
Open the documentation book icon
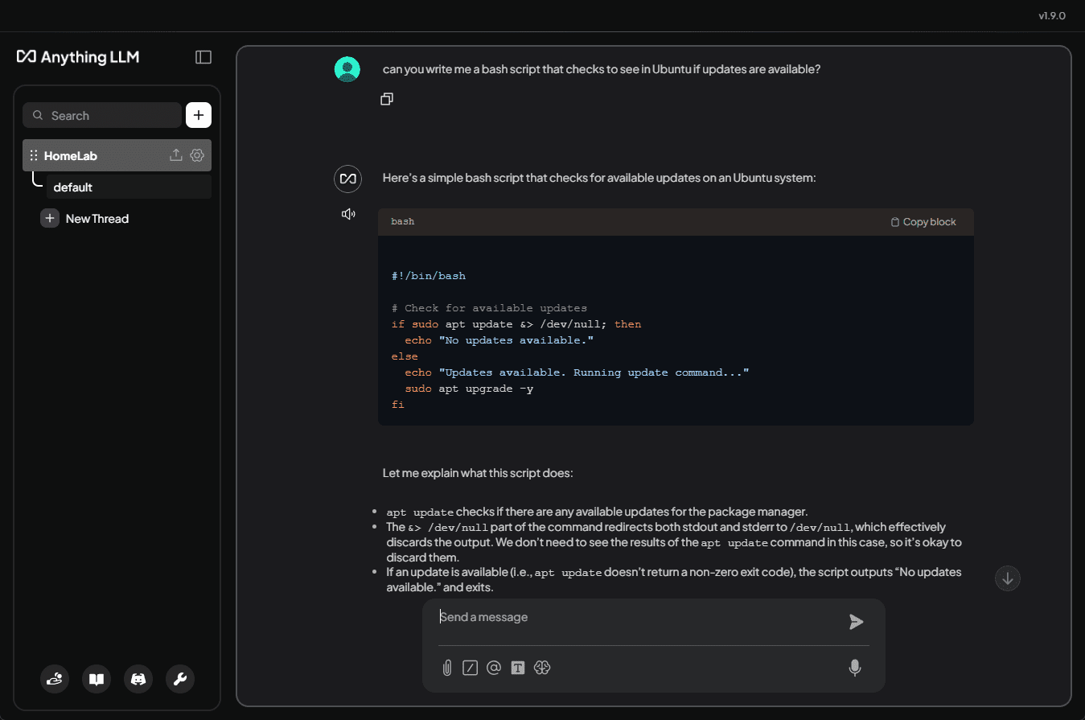click(x=97, y=680)
